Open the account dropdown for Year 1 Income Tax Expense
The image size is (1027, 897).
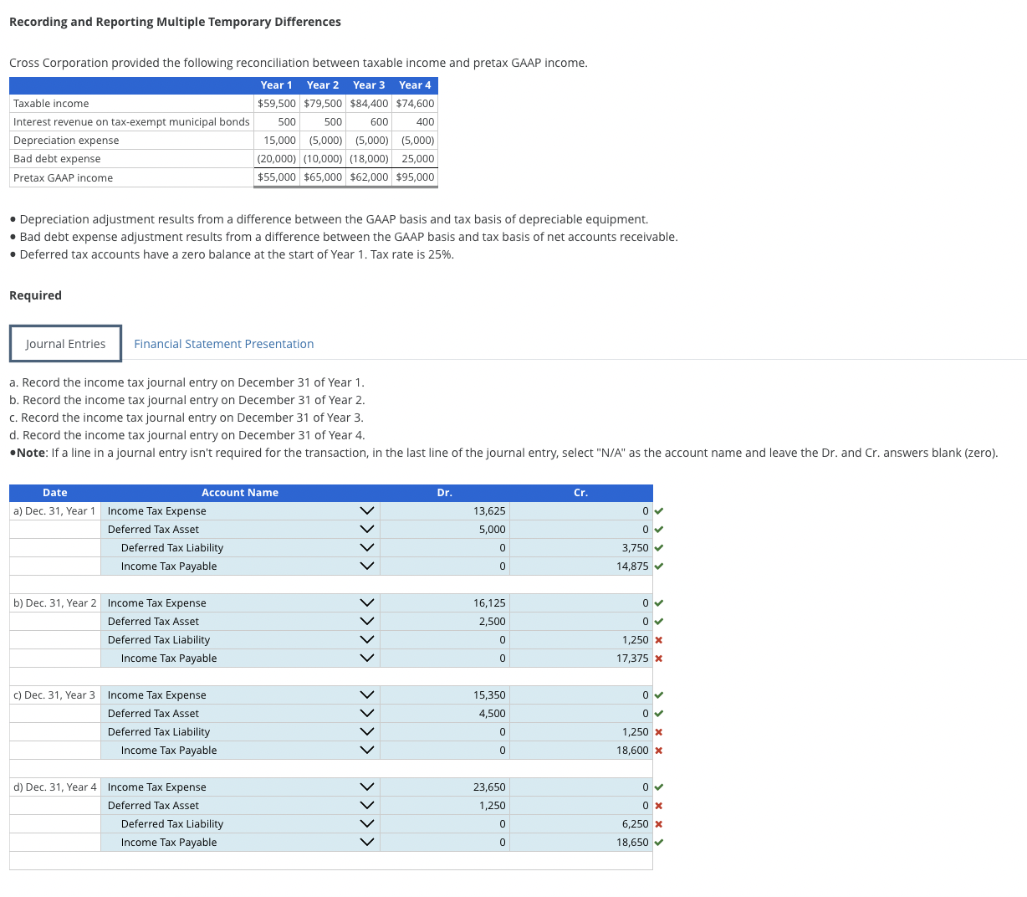click(x=366, y=510)
